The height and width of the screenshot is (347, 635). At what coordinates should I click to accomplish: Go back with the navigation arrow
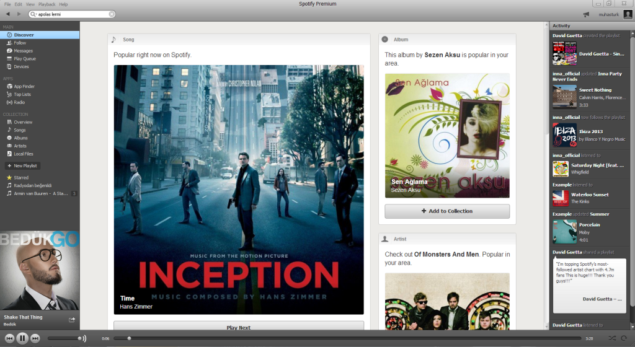7,14
